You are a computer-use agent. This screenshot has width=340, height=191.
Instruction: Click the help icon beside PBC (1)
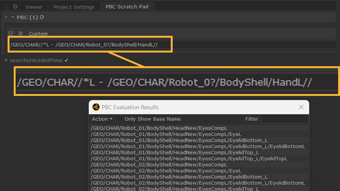click(6, 17)
